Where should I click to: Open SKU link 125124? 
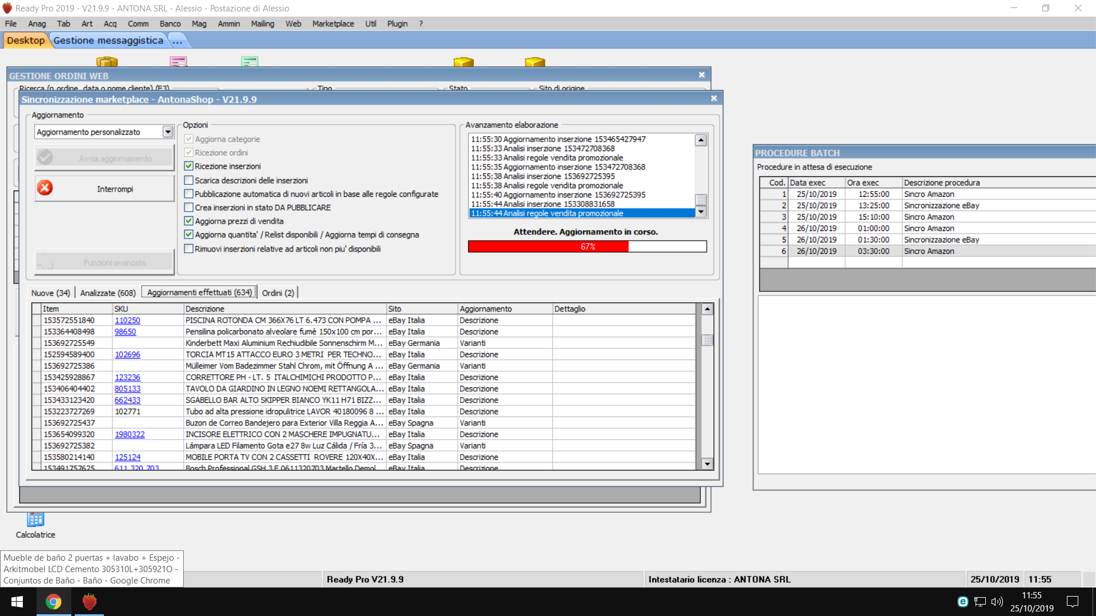127,457
